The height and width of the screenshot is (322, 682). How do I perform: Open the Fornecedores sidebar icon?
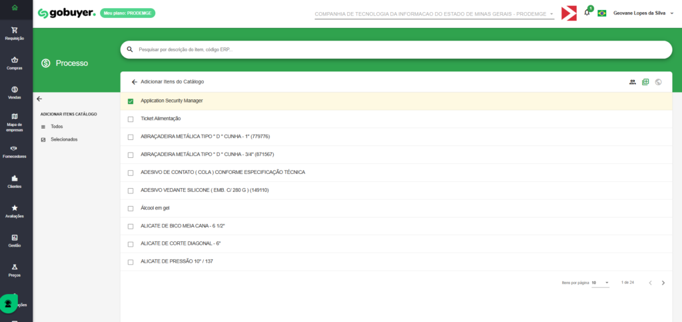click(x=15, y=149)
